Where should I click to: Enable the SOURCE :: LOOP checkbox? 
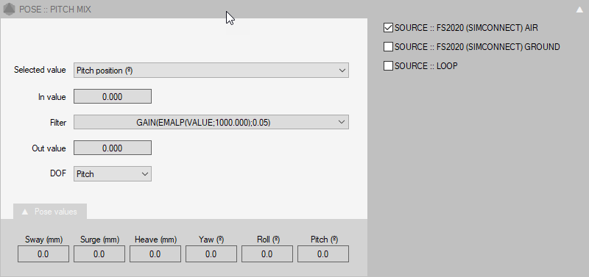(388, 66)
